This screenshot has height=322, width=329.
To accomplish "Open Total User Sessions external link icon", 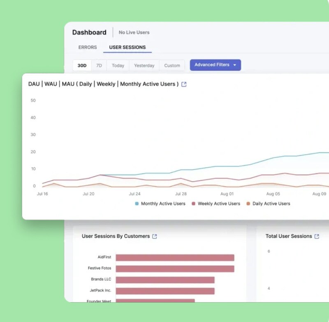I will click(317, 236).
